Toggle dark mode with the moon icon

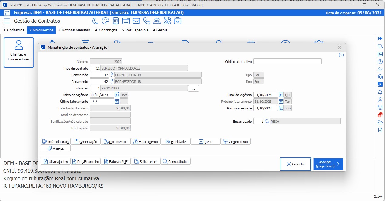[x=95, y=21]
